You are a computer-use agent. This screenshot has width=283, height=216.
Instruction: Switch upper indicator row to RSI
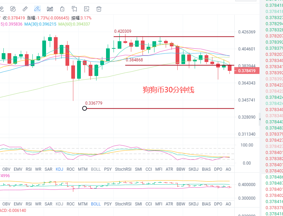point(29,169)
